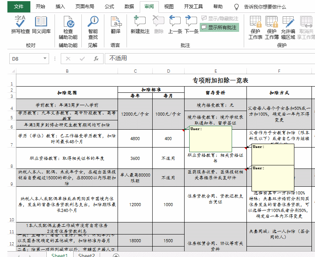Switch to the 页面布局 tab
This screenshot has width=315, height=257.
[x=85, y=7]
